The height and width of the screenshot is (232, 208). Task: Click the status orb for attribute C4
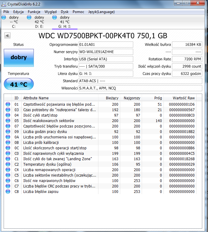8,170
